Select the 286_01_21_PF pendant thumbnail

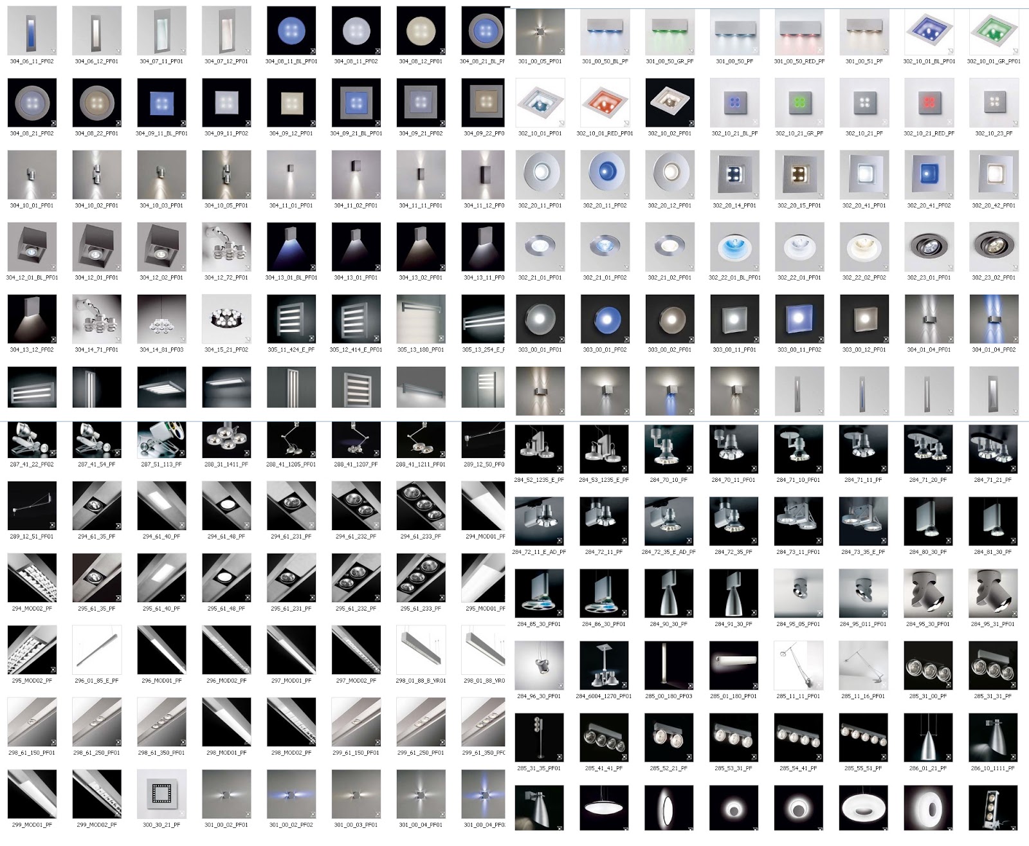929,737
